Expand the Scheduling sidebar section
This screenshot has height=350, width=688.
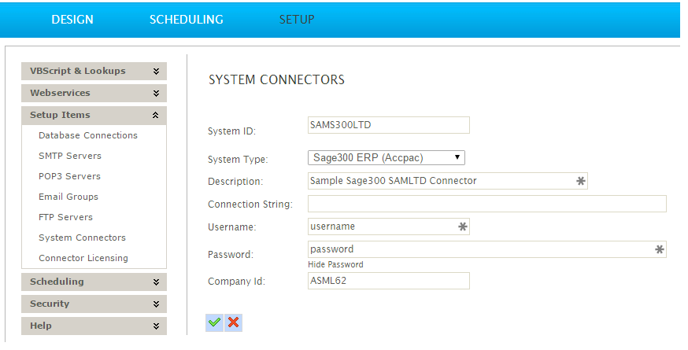point(94,282)
